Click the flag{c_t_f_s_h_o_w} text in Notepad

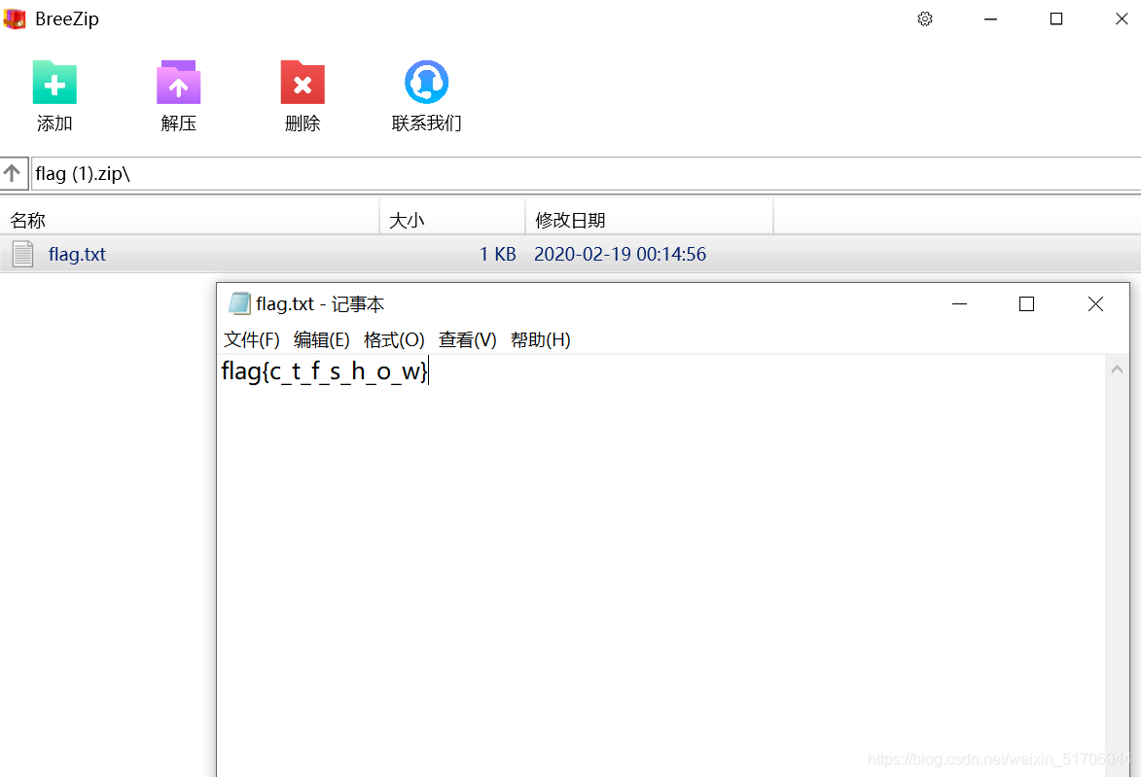(x=325, y=371)
